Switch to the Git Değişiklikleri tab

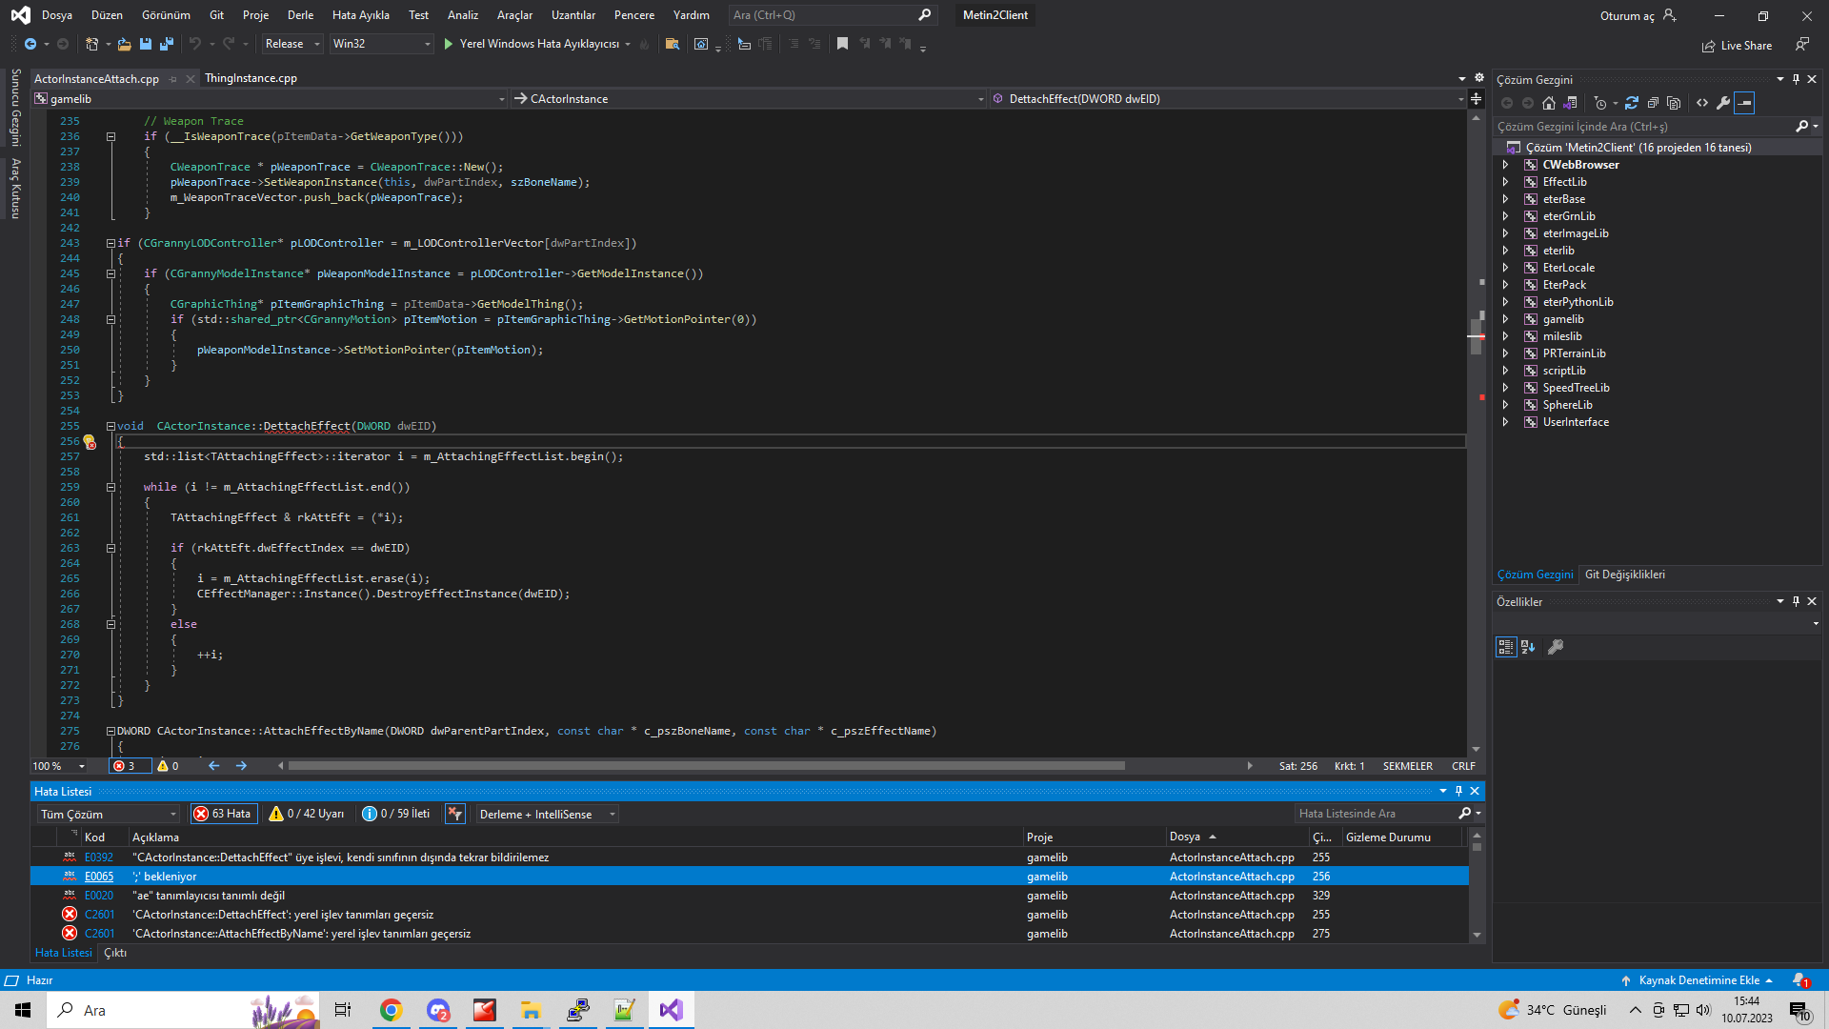coord(1624,575)
